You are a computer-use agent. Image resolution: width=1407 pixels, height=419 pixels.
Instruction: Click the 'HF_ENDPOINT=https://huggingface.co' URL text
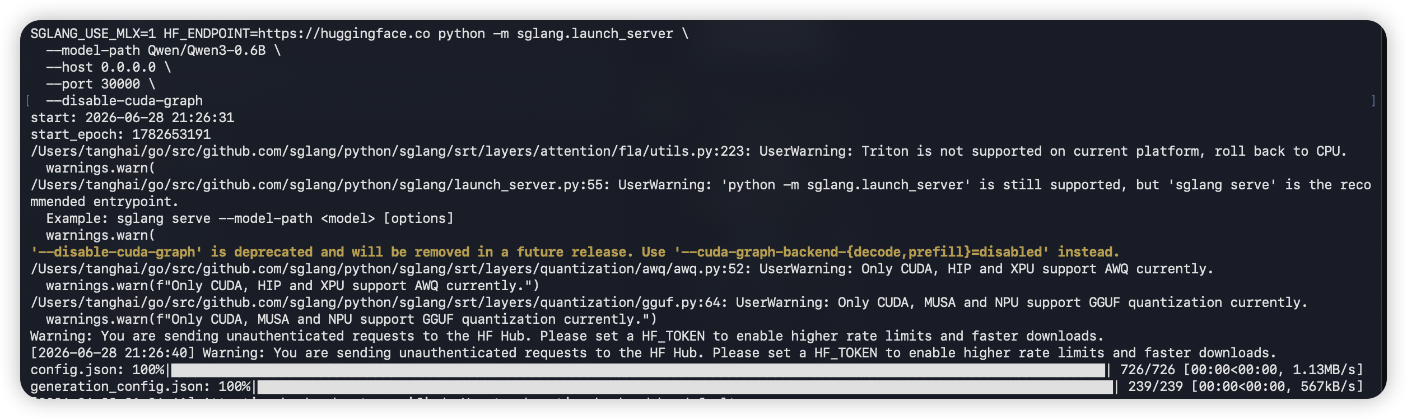pyautogui.click(x=297, y=34)
